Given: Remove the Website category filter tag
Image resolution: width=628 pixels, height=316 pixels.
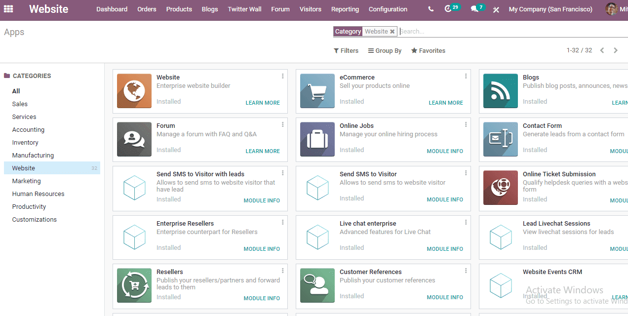Looking at the screenshot, I should click(x=392, y=32).
